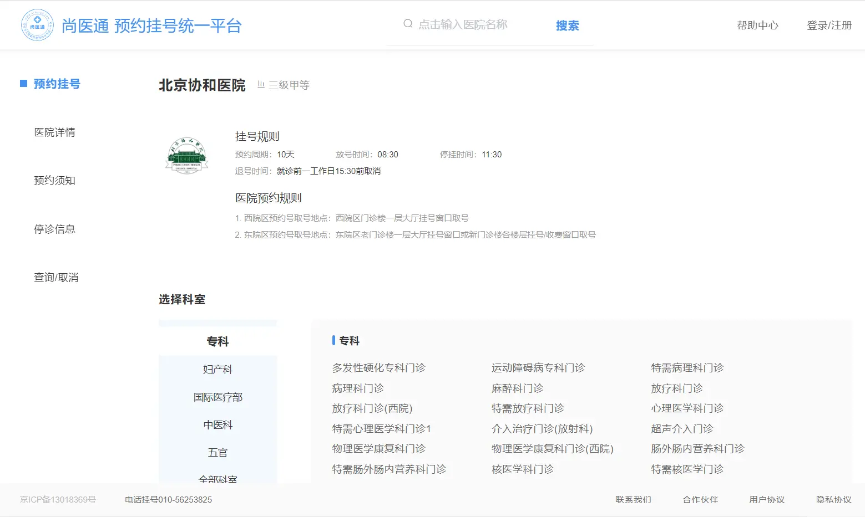The width and height of the screenshot is (865, 517).
Task: Open 特需肠外肠内营养科门诊
Action: click(389, 469)
